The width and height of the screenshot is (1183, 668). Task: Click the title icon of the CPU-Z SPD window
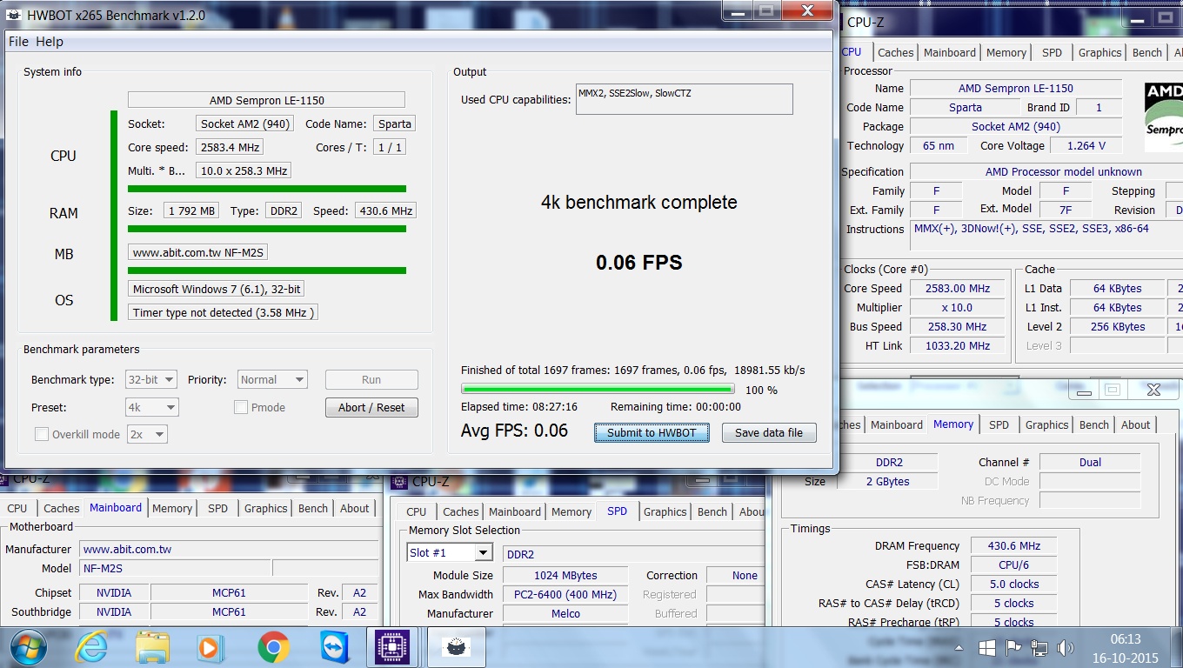click(399, 481)
